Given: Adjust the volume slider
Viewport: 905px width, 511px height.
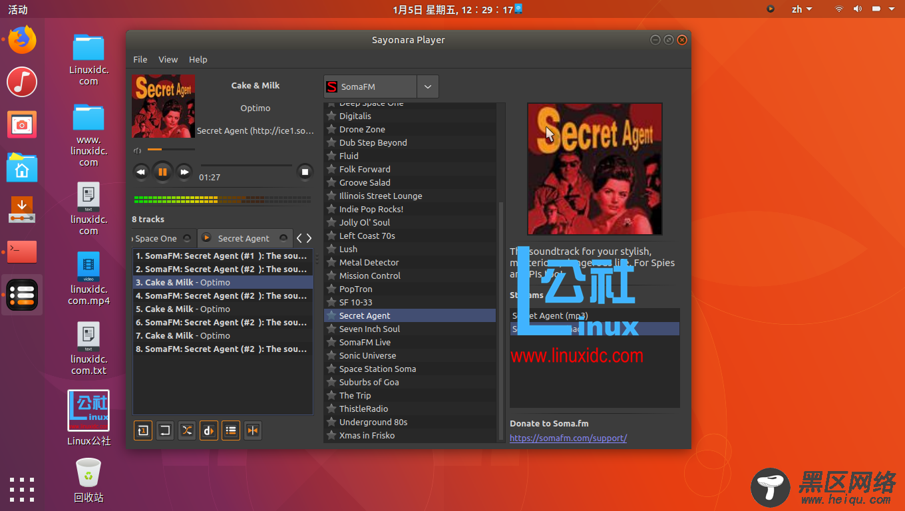Looking at the screenshot, I should pyautogui.click(x=171, y=150).
